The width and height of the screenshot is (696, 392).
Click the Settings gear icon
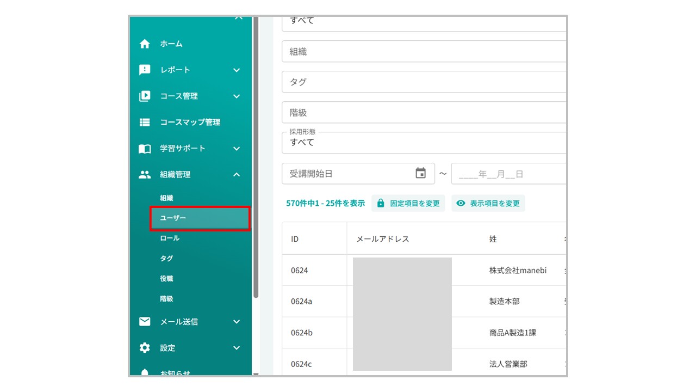point(145,348)
